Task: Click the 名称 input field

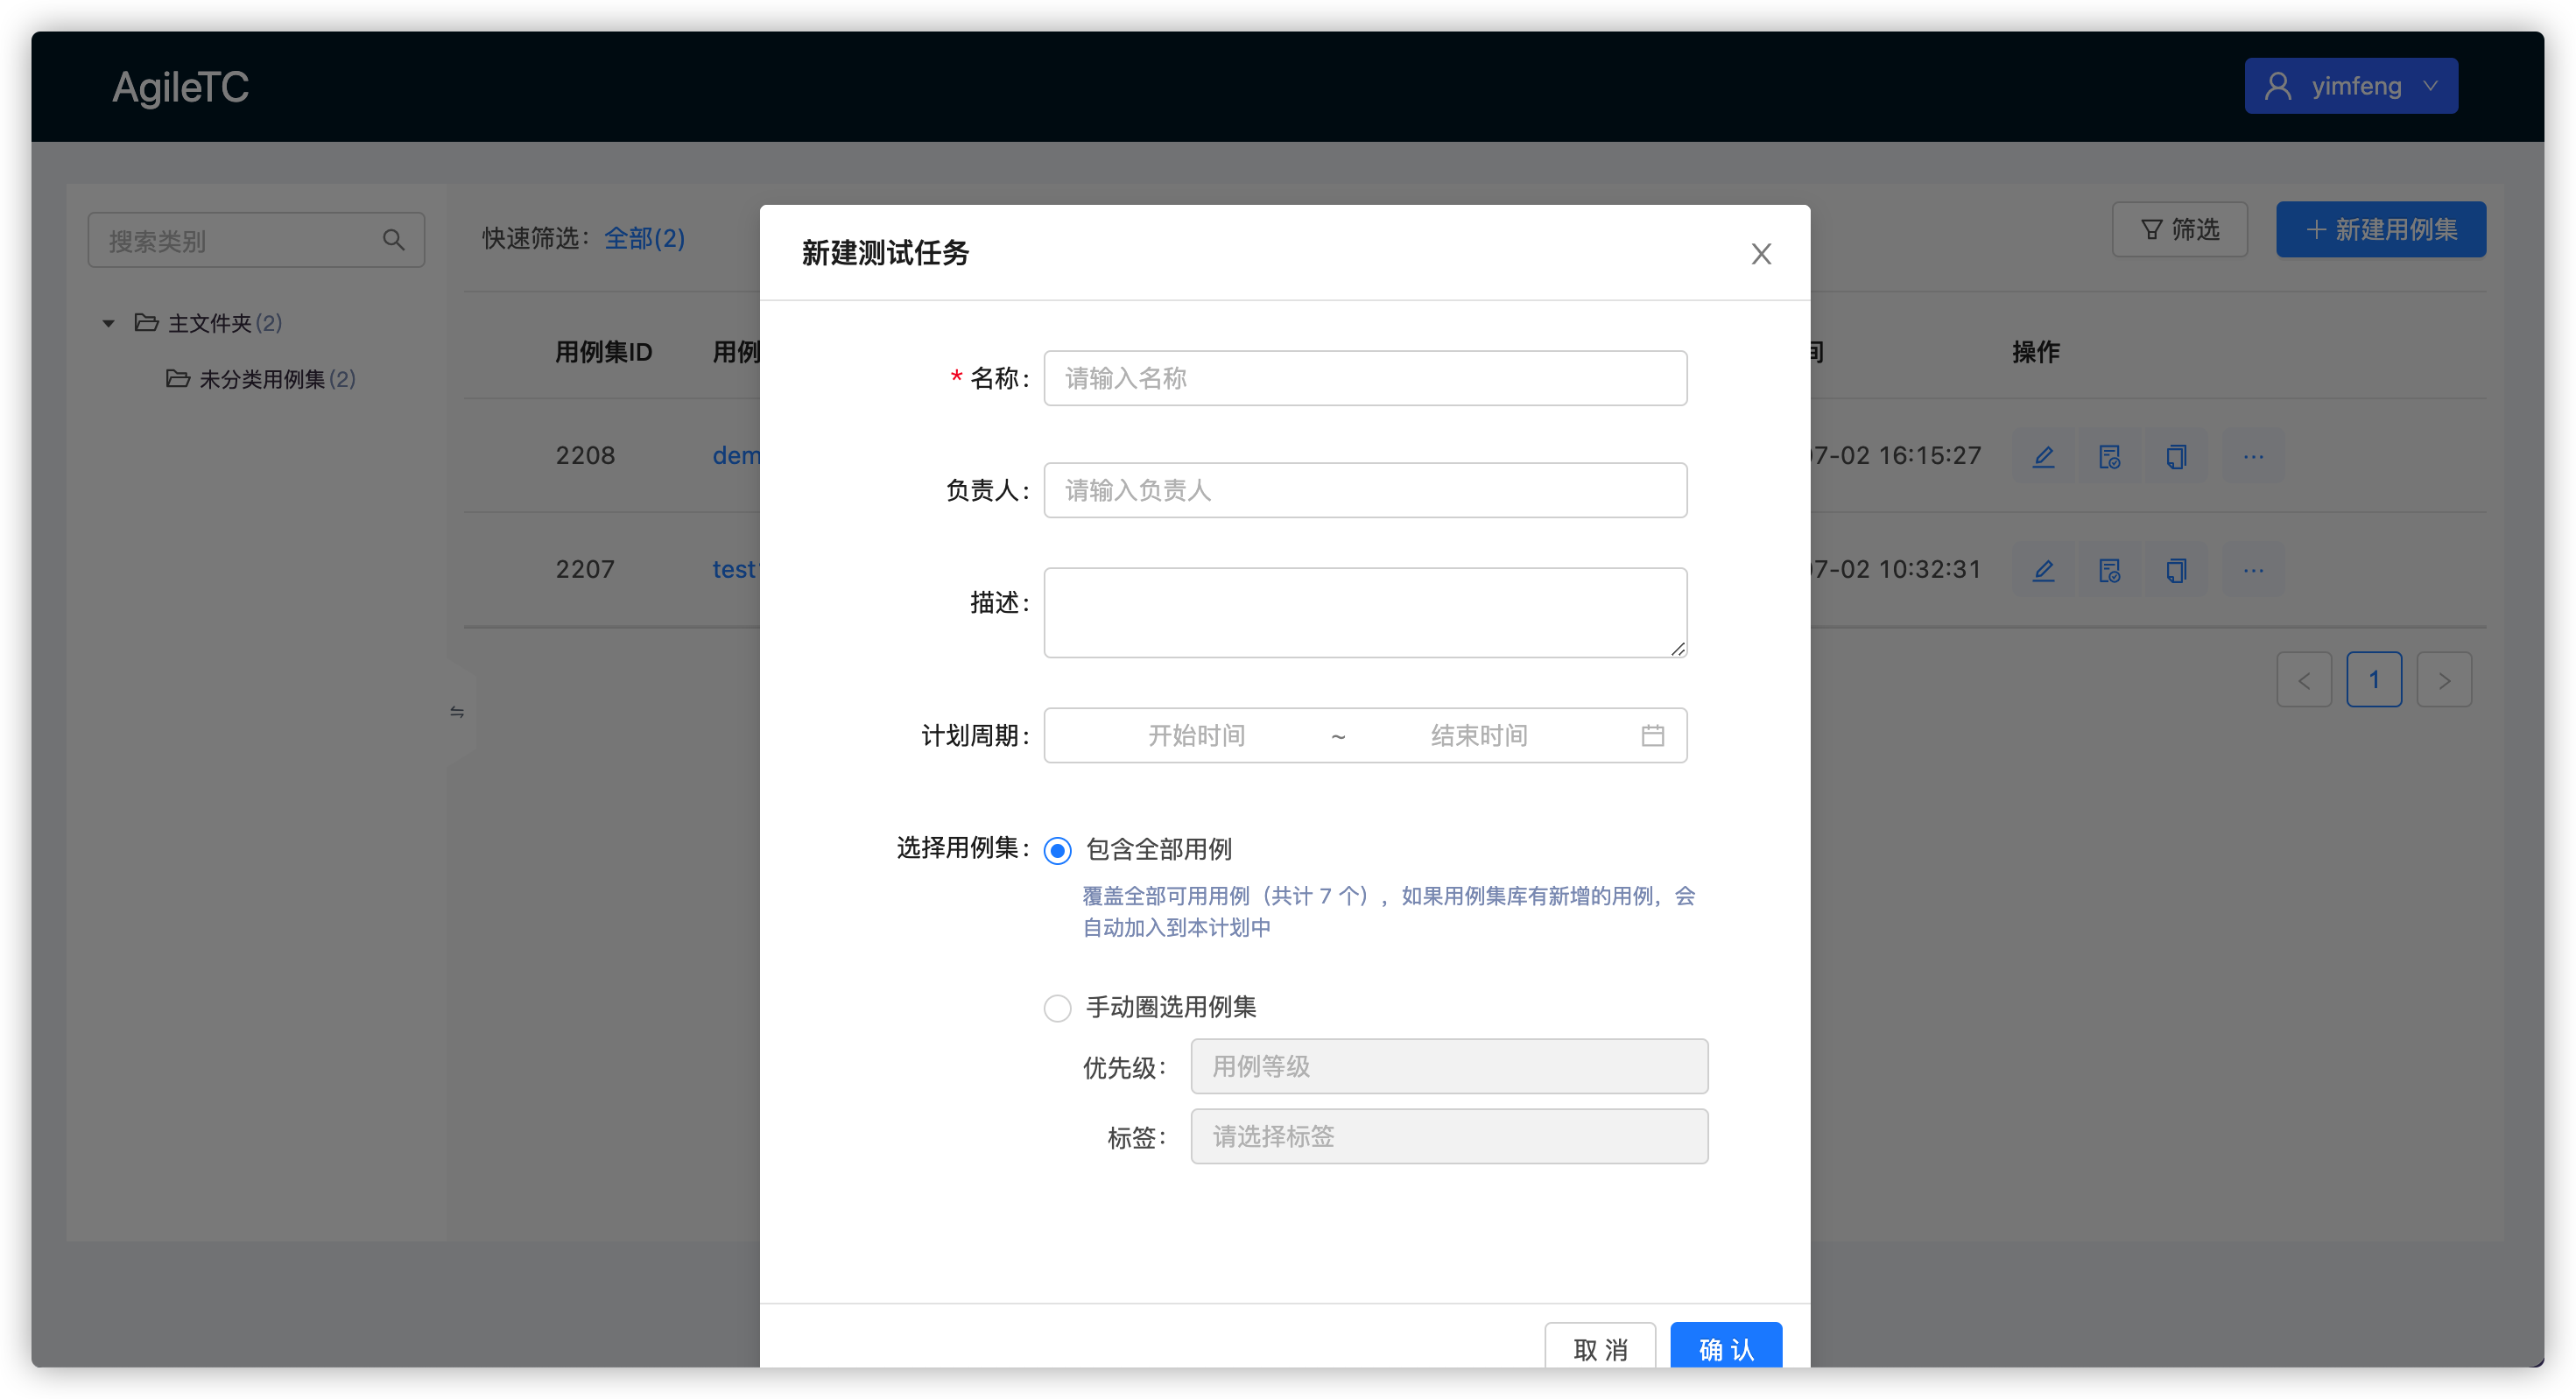Action: (1365, 378)
